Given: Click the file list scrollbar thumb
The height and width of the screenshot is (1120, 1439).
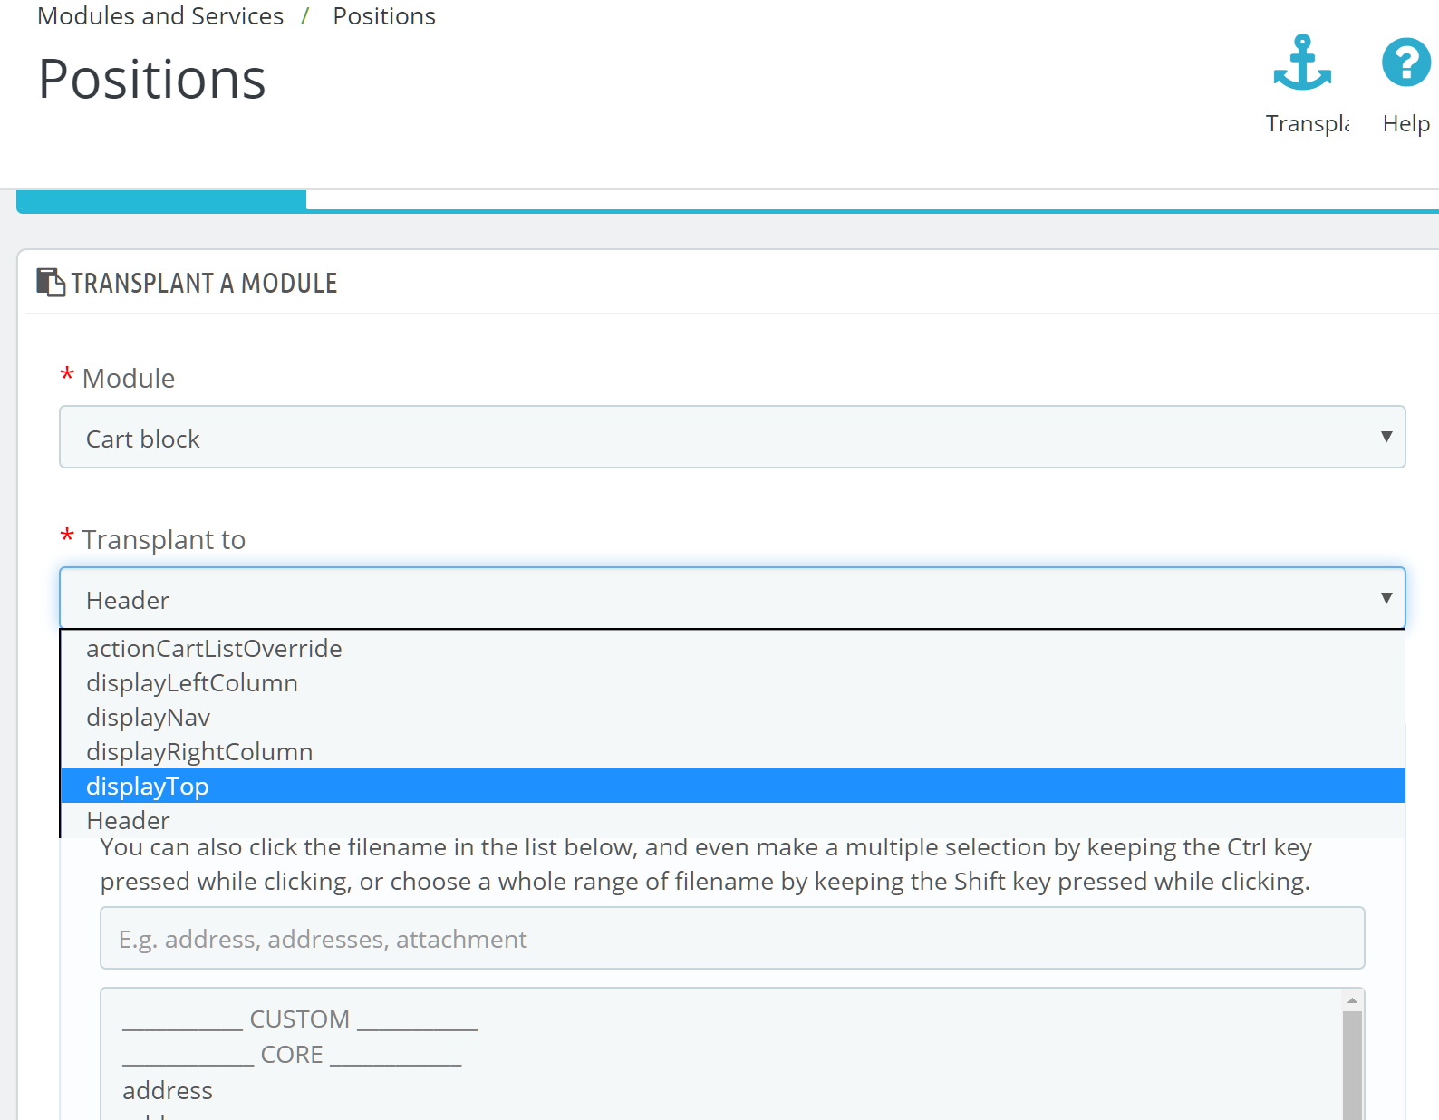Looking at the screenshot, I should pos(1352,1066).
